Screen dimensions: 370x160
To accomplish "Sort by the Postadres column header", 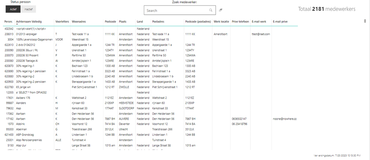I will click(x=158, y=21).
